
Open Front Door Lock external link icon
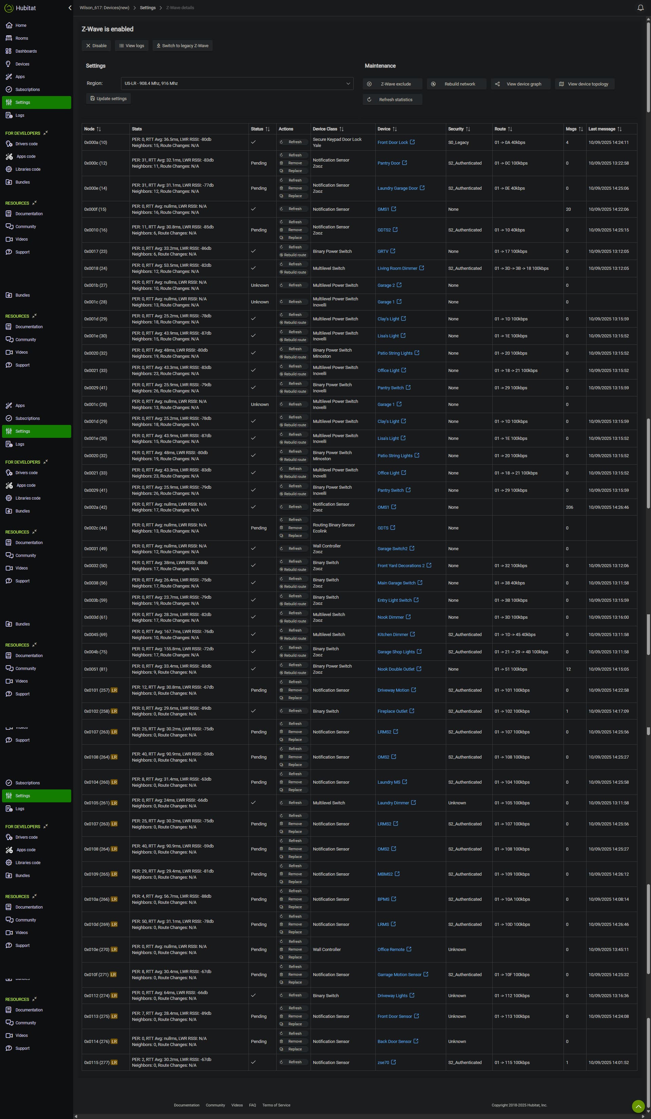point(412,142)
